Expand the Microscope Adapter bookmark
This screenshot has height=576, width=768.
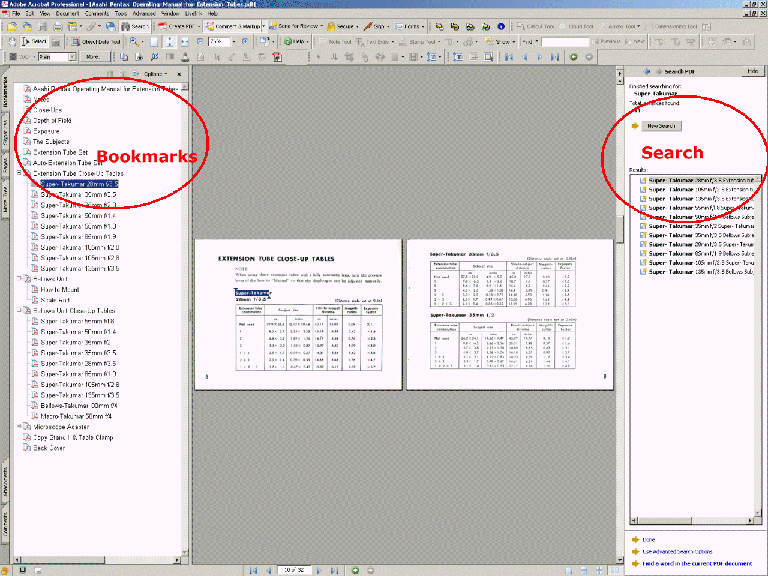[19, 427]
